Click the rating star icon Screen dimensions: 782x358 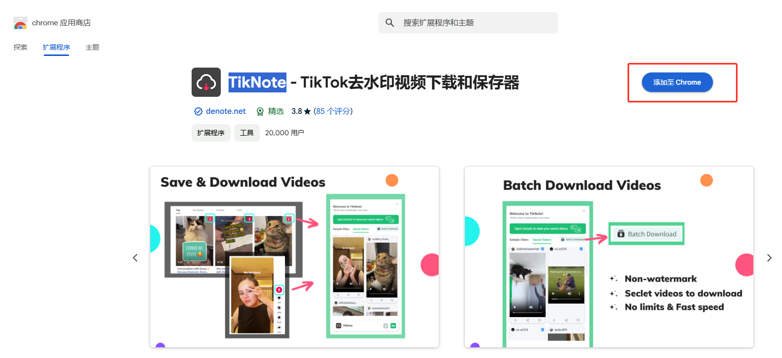[307, 111]
